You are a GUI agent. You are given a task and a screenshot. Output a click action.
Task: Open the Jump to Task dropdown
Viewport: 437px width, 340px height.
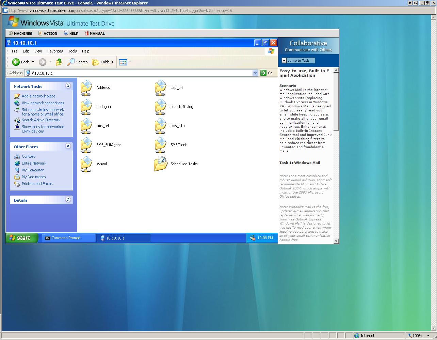pos(298,61)
